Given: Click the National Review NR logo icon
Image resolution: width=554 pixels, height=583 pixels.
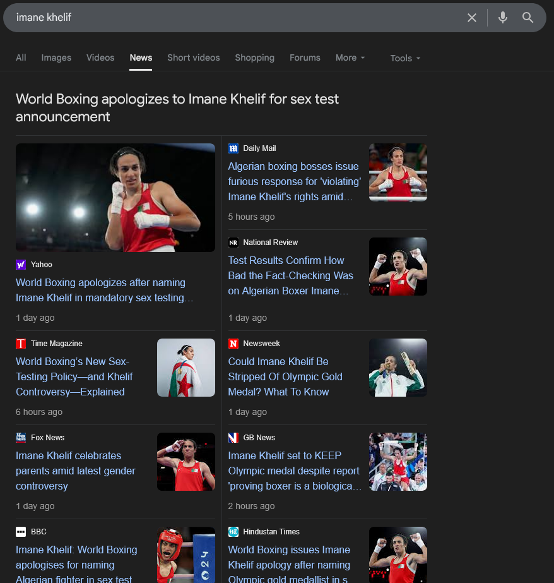Looking at the screenshot, I should 233,243.
